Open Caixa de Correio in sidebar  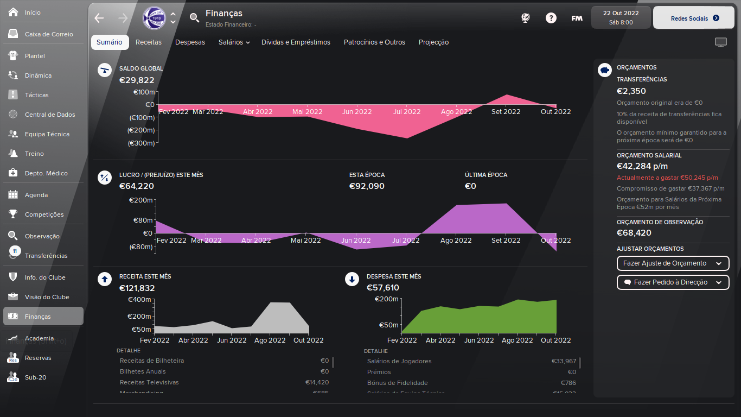(x=48, y=34)
